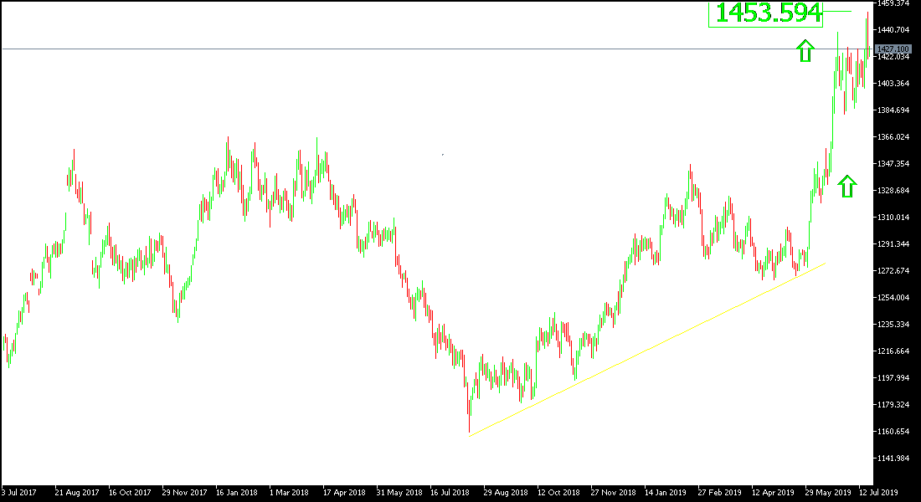Click the green 1453.594 price alert label
The height and width of the screenshot is (502, 921).
[767, 14]
